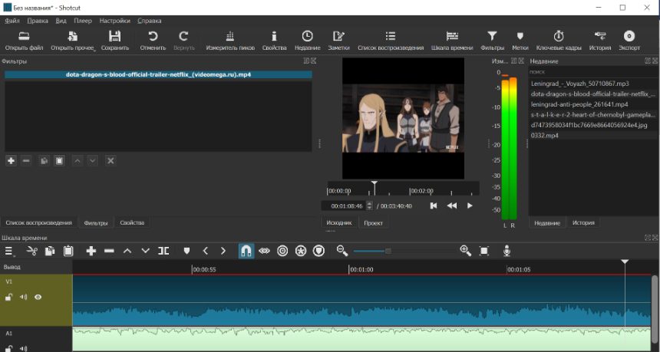
Task: Add a filter with plus button
Action: click(11, 160)
